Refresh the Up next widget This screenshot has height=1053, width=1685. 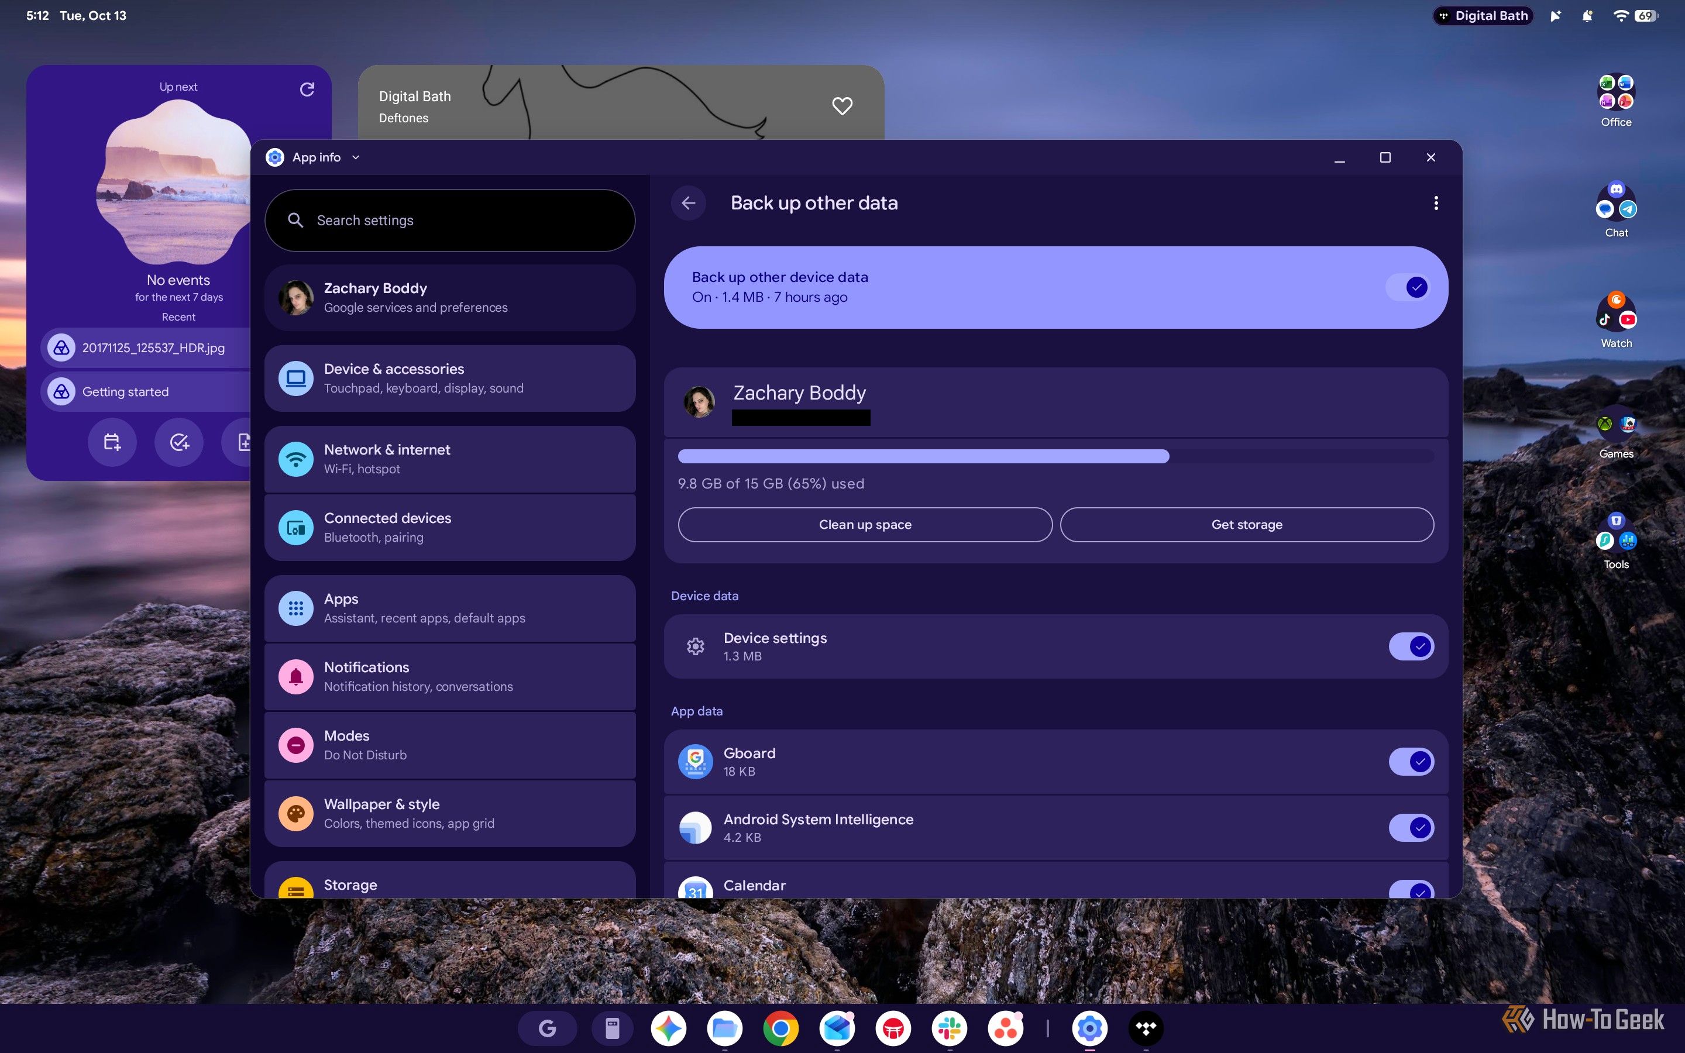pyautogui.click(x=307, y=89)
